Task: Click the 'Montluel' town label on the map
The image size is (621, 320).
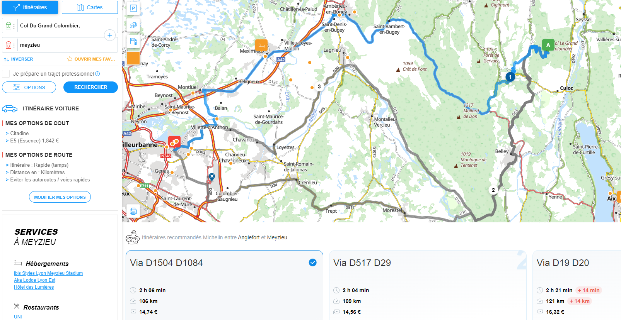Action: pyautogui.click(x=188, y=87)
